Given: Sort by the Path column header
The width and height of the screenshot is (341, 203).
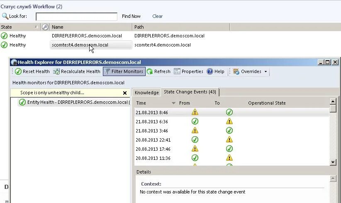Looking at the screenshot, I should [x=181, y=27].
